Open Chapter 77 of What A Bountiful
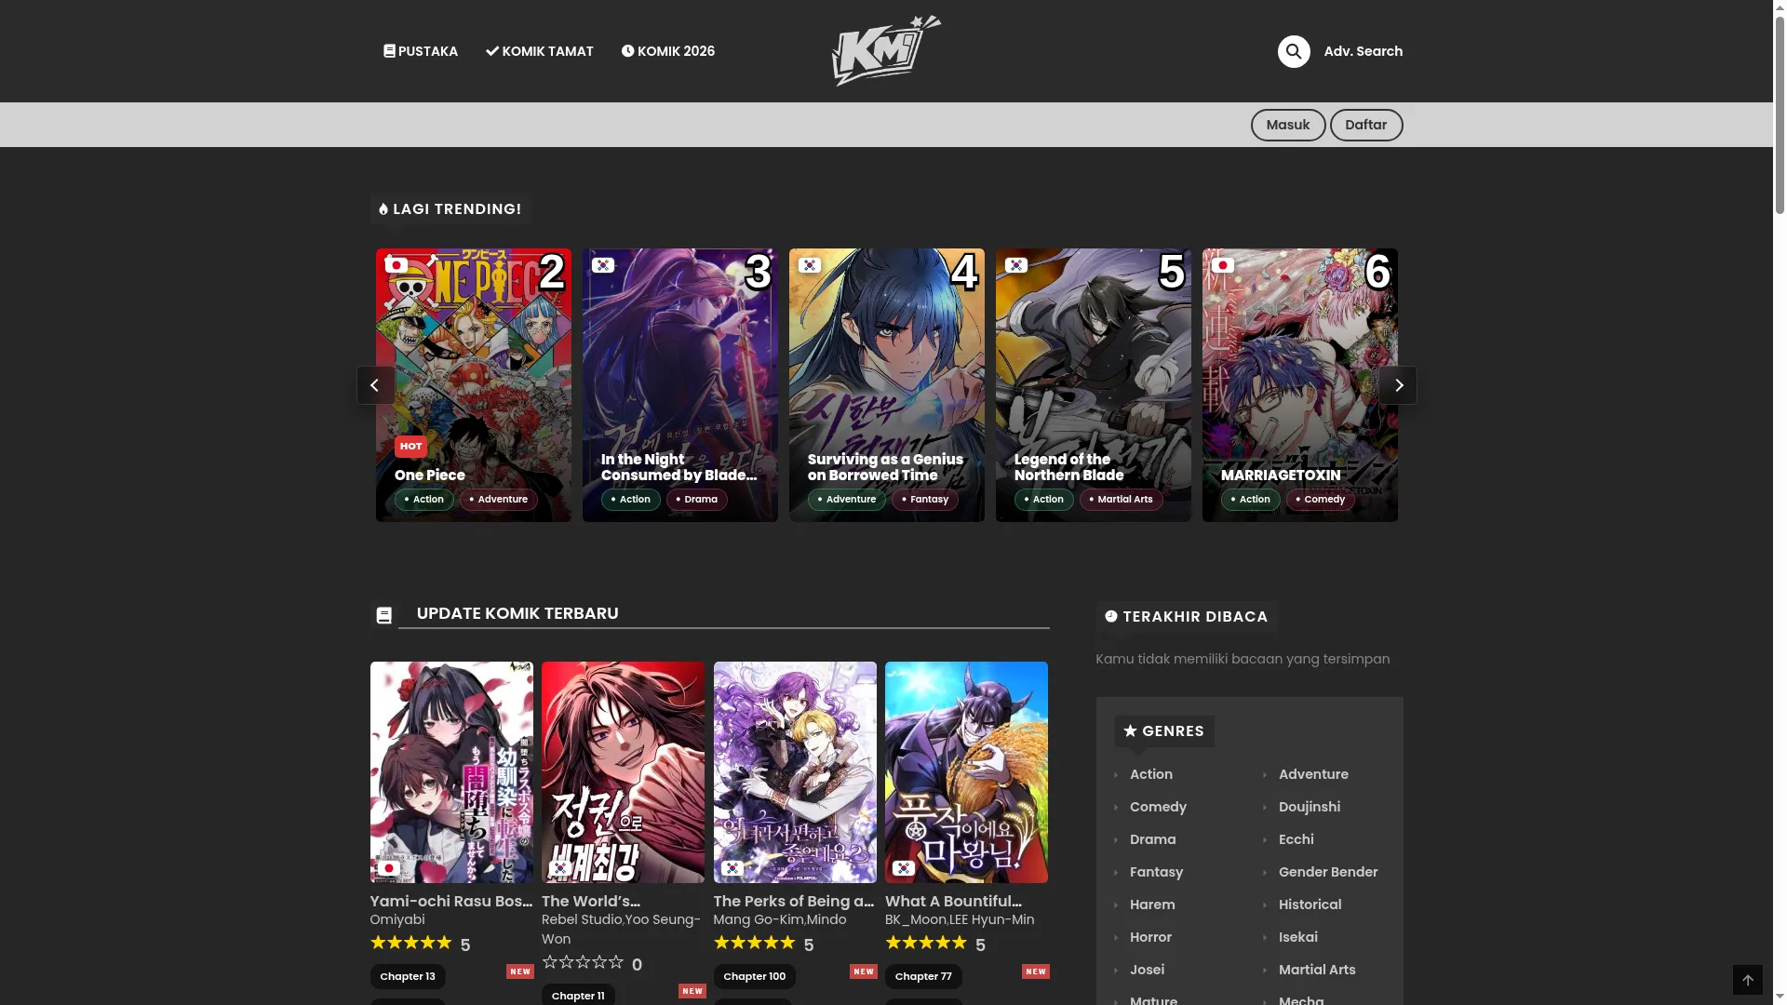Image resolution: width=1787 pixels, height=1005 pixels. click(923, 976)
